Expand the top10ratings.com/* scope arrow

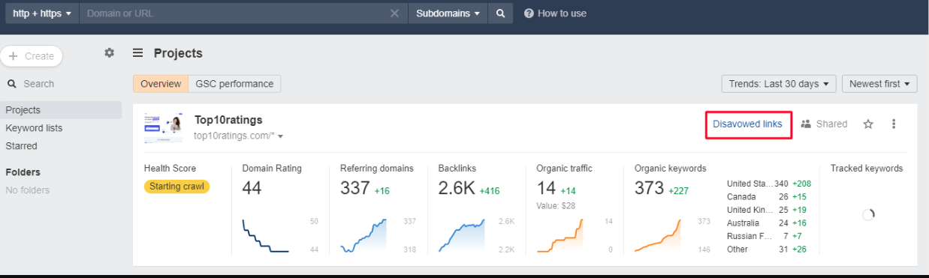(280, 136)
